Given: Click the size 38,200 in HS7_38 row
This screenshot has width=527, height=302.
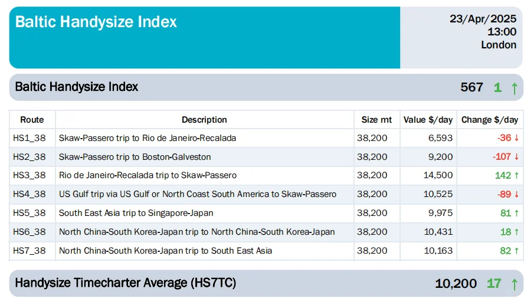Looking at the screenshot, I should [372, 251].
